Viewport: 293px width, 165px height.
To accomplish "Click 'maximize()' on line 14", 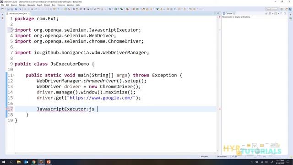I will pos(119,92).
